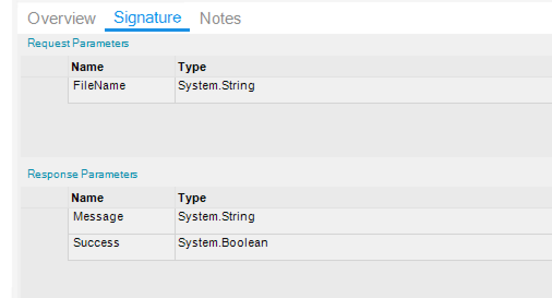
Task: Switch to the Overview tab
Action: 62,19
